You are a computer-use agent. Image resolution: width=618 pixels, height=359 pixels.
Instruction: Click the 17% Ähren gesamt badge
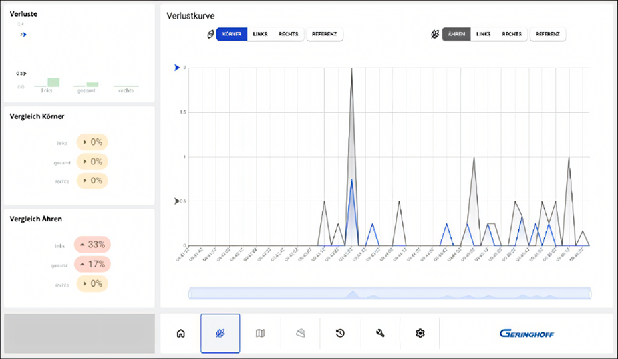click(92, 264)
